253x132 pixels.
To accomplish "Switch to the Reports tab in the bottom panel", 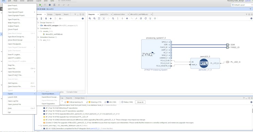I will pos(69,98).
